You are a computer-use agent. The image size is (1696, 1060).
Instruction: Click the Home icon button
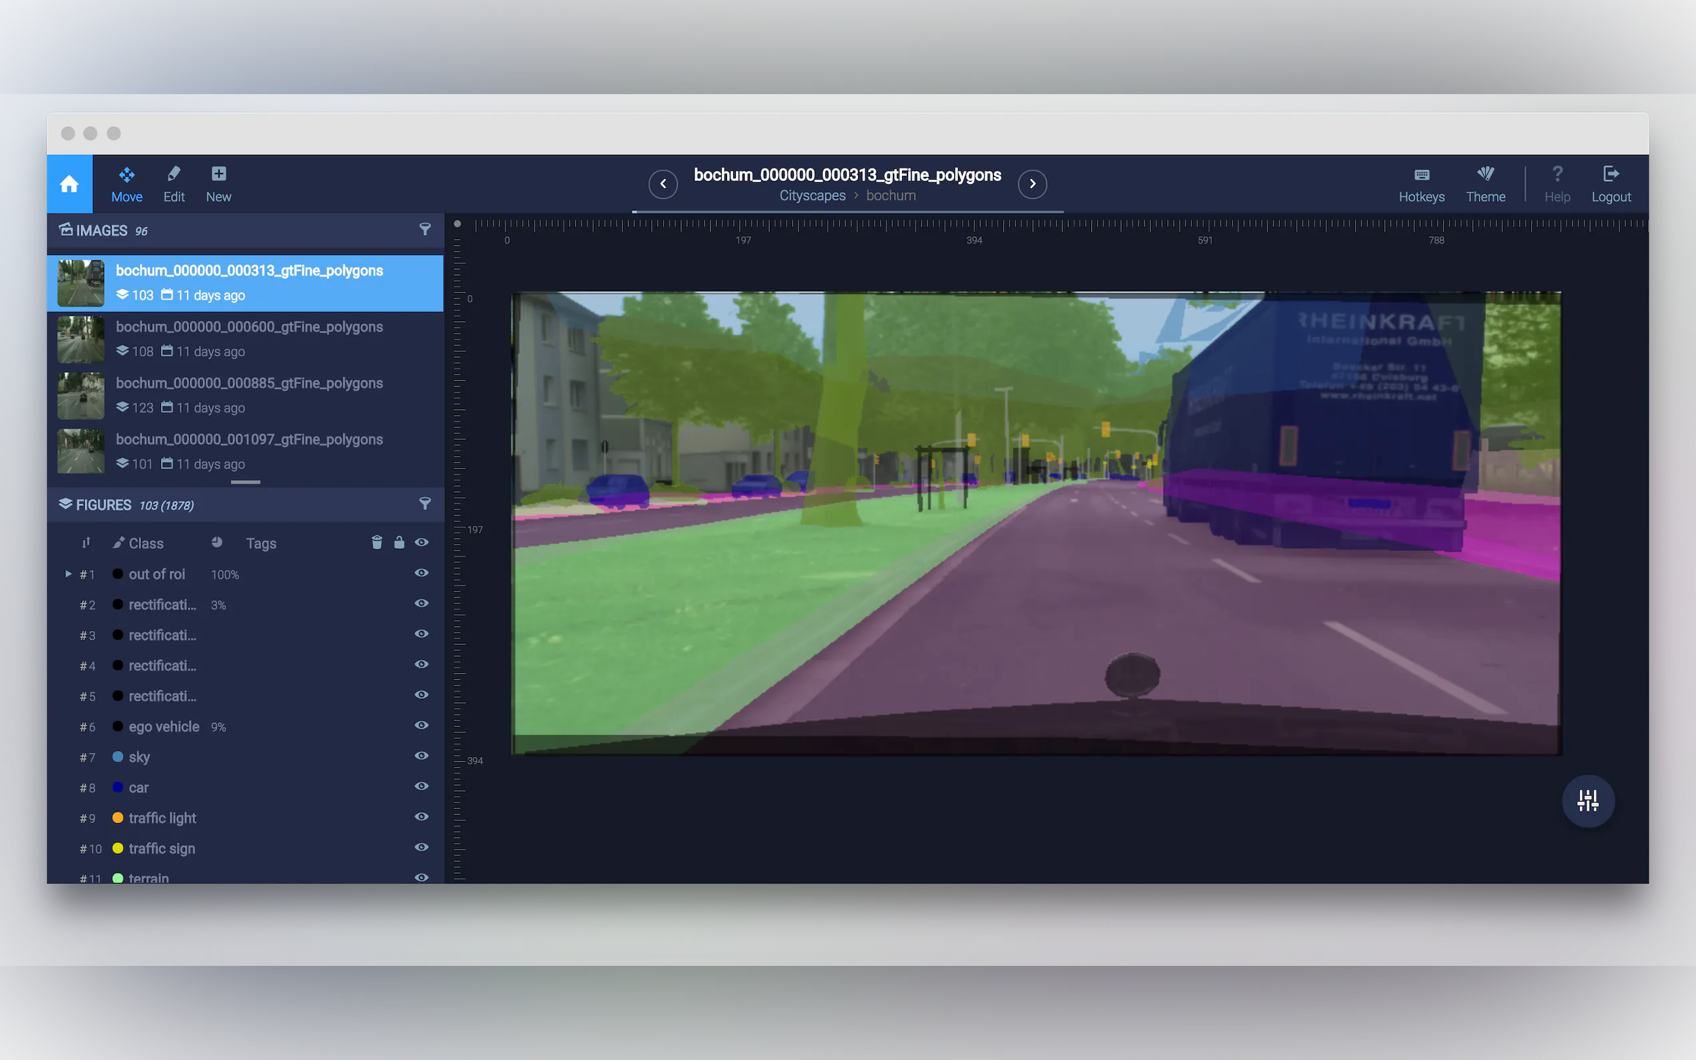pyautogui.click(x=69, y=184)
